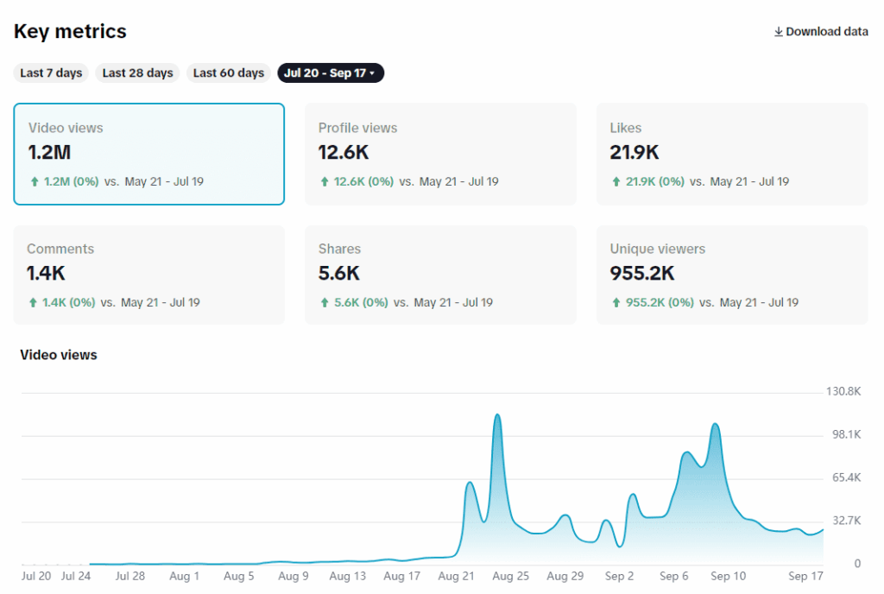Viewport: 884px width, 594px height.
Task: Select the Likes metric card
Action: click(x=732, y=154)
